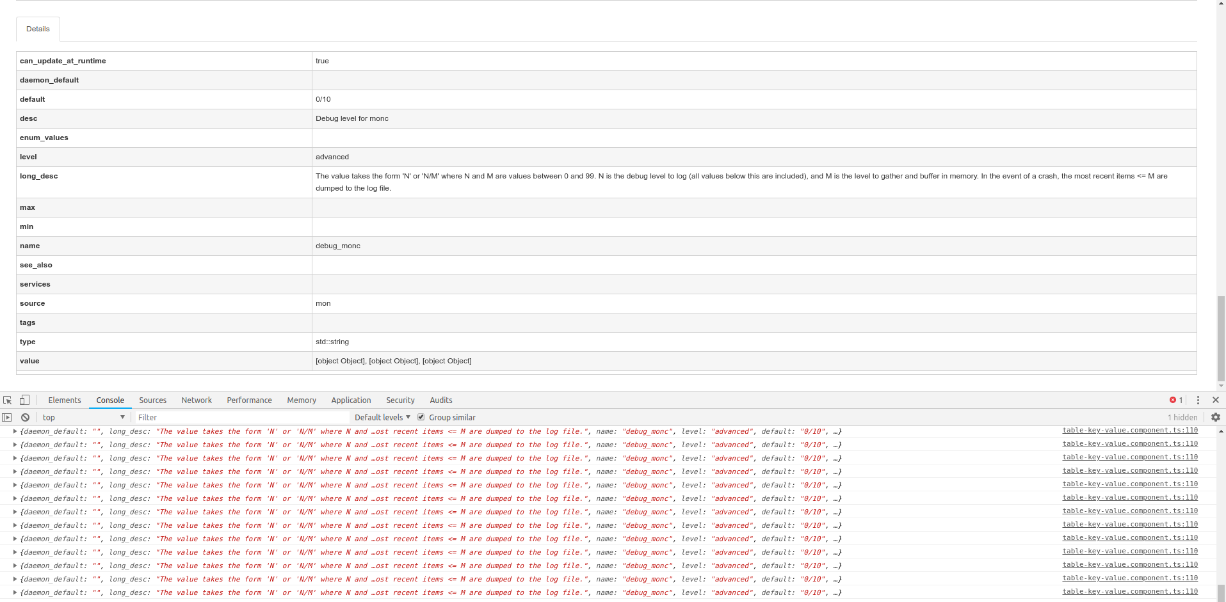Switch to the Elements tab

pyautogui.click(x=65, y=400)
